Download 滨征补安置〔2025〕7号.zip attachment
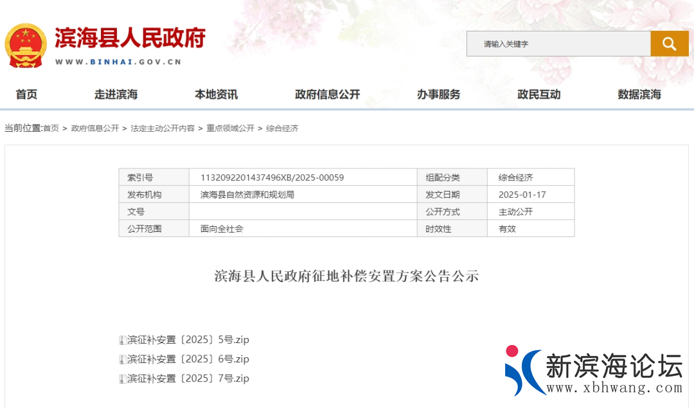Image resolution: width=694 pixels, height=408 pixels. (x=188, y=378)
